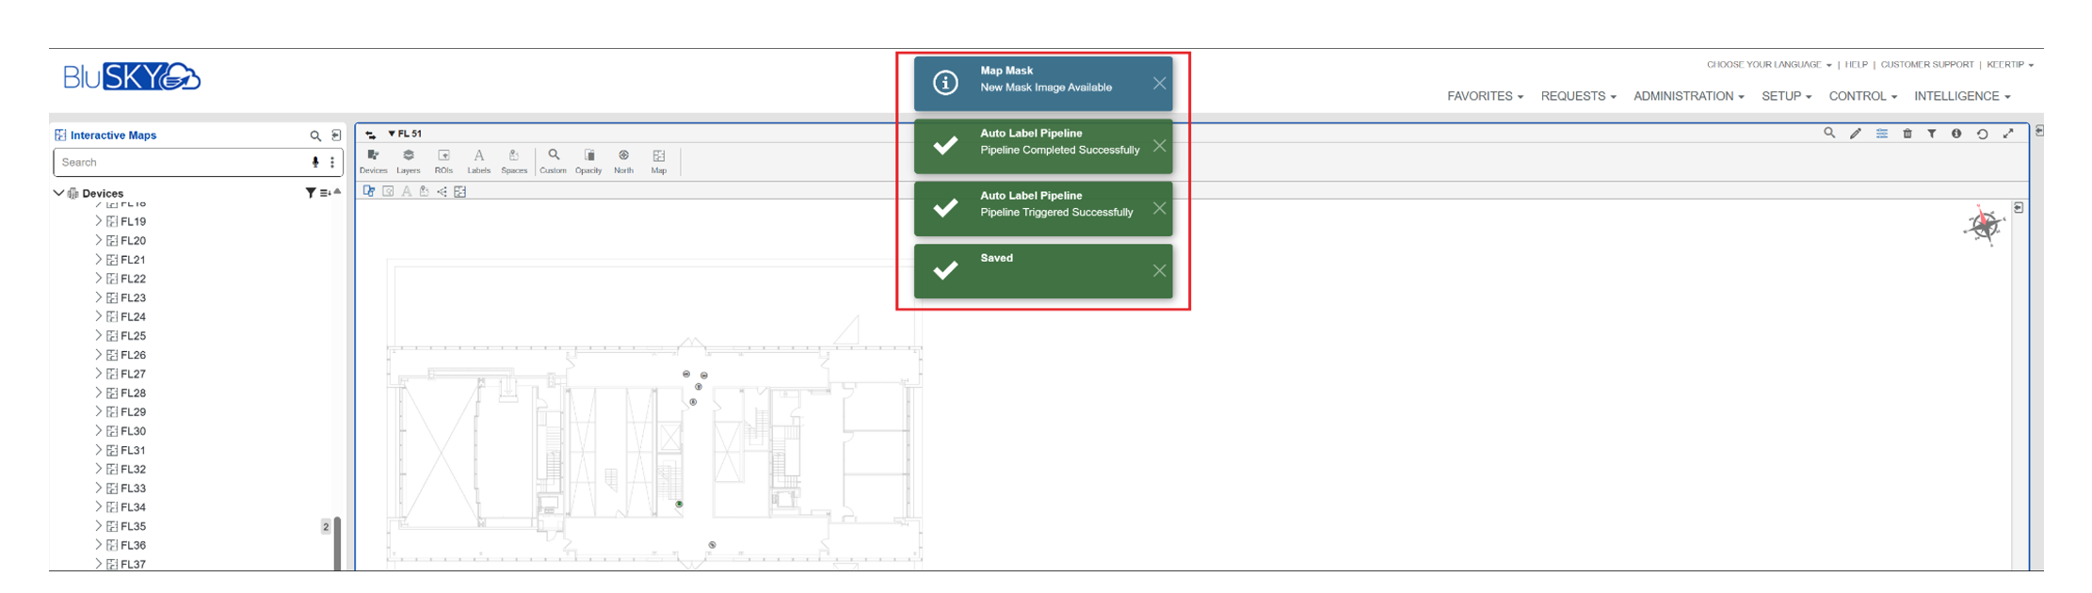Click the North orientation icon

623,160
